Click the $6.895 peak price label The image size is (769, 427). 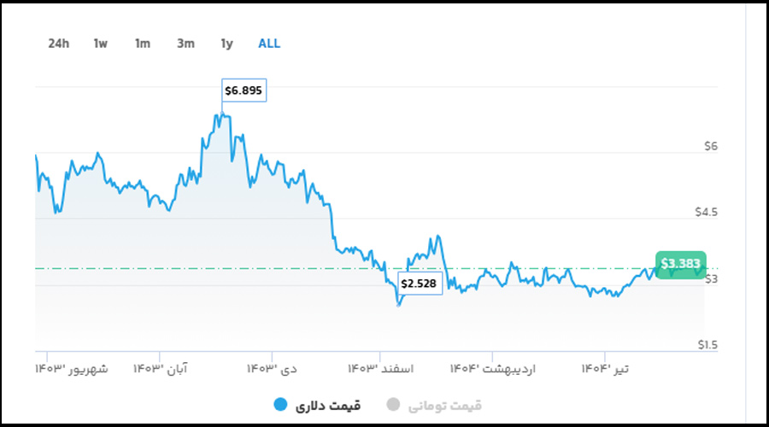point(245,90)
